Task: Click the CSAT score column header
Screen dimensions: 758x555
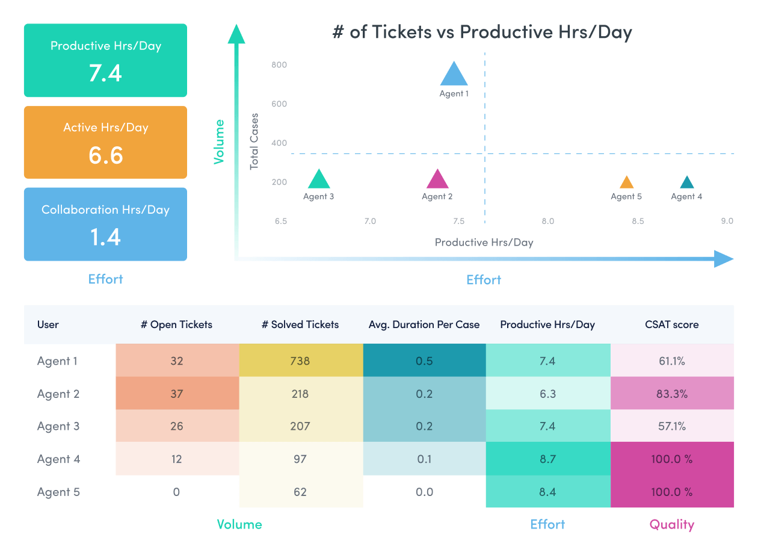Action: click(x=671, y=324)
